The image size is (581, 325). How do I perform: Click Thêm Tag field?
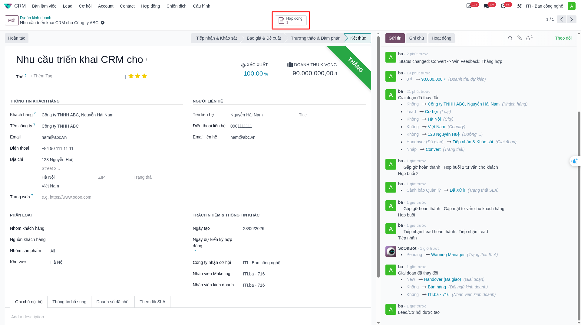tap(41, 76)
